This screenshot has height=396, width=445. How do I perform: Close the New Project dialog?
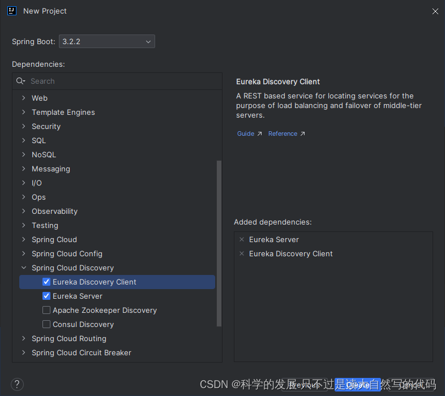[435, 11]
